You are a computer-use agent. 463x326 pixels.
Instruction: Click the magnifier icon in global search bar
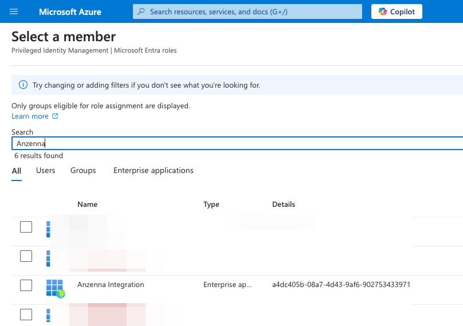(x=142, y=11)
